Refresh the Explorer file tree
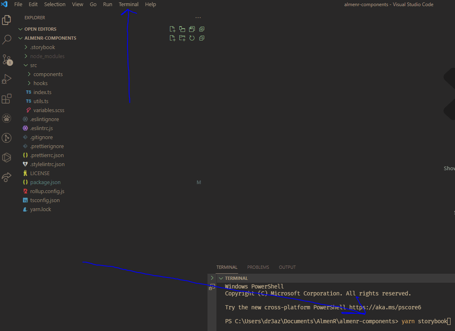 (192, 38)
